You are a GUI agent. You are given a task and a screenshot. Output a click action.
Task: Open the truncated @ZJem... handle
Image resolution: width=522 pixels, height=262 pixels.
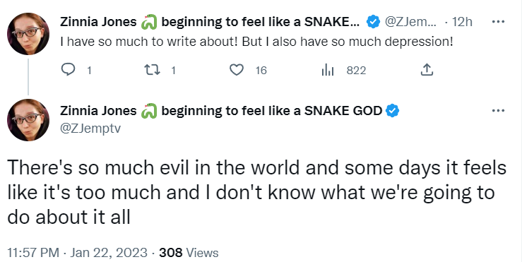pos(410,22)
